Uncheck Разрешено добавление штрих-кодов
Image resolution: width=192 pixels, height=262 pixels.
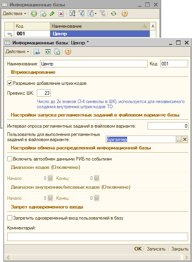(10, 83)
